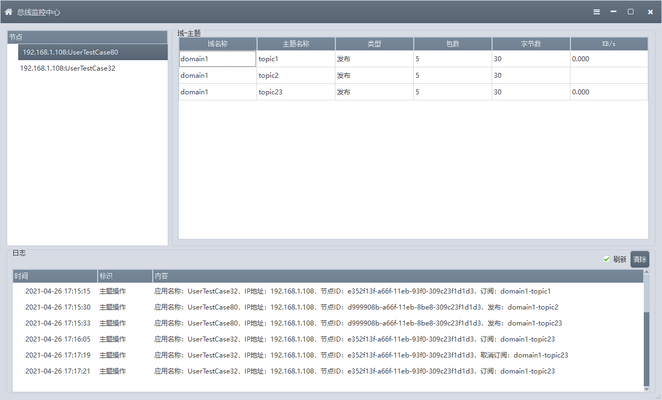Screen dimensions: 662x400
Task: Select the topic23 cell in topic table
Action: click(296, 92)
